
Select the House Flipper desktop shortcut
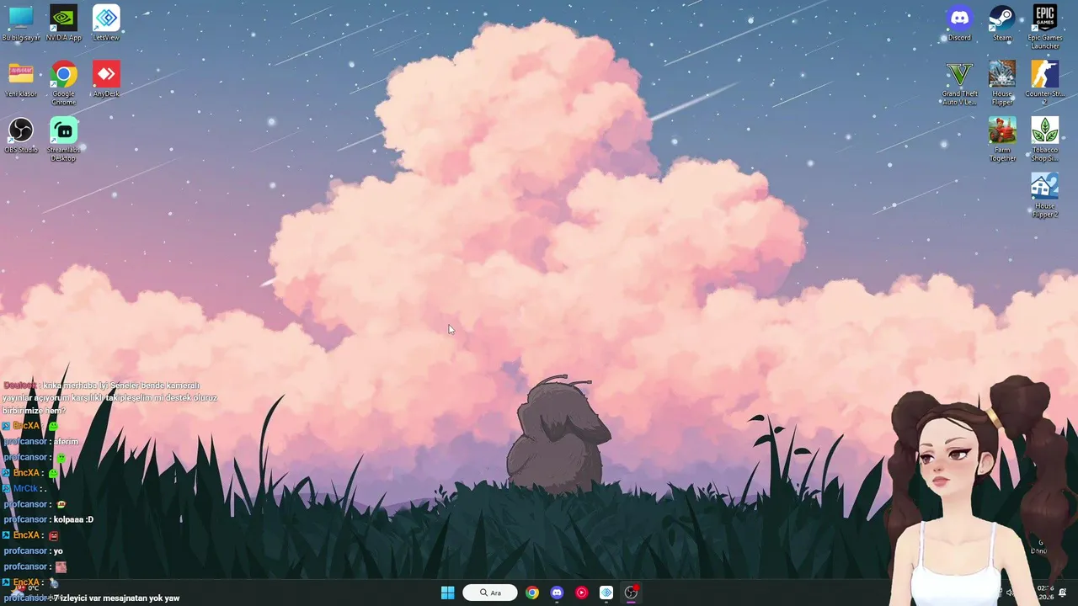pyautogui.click(x=1001, y=83)
